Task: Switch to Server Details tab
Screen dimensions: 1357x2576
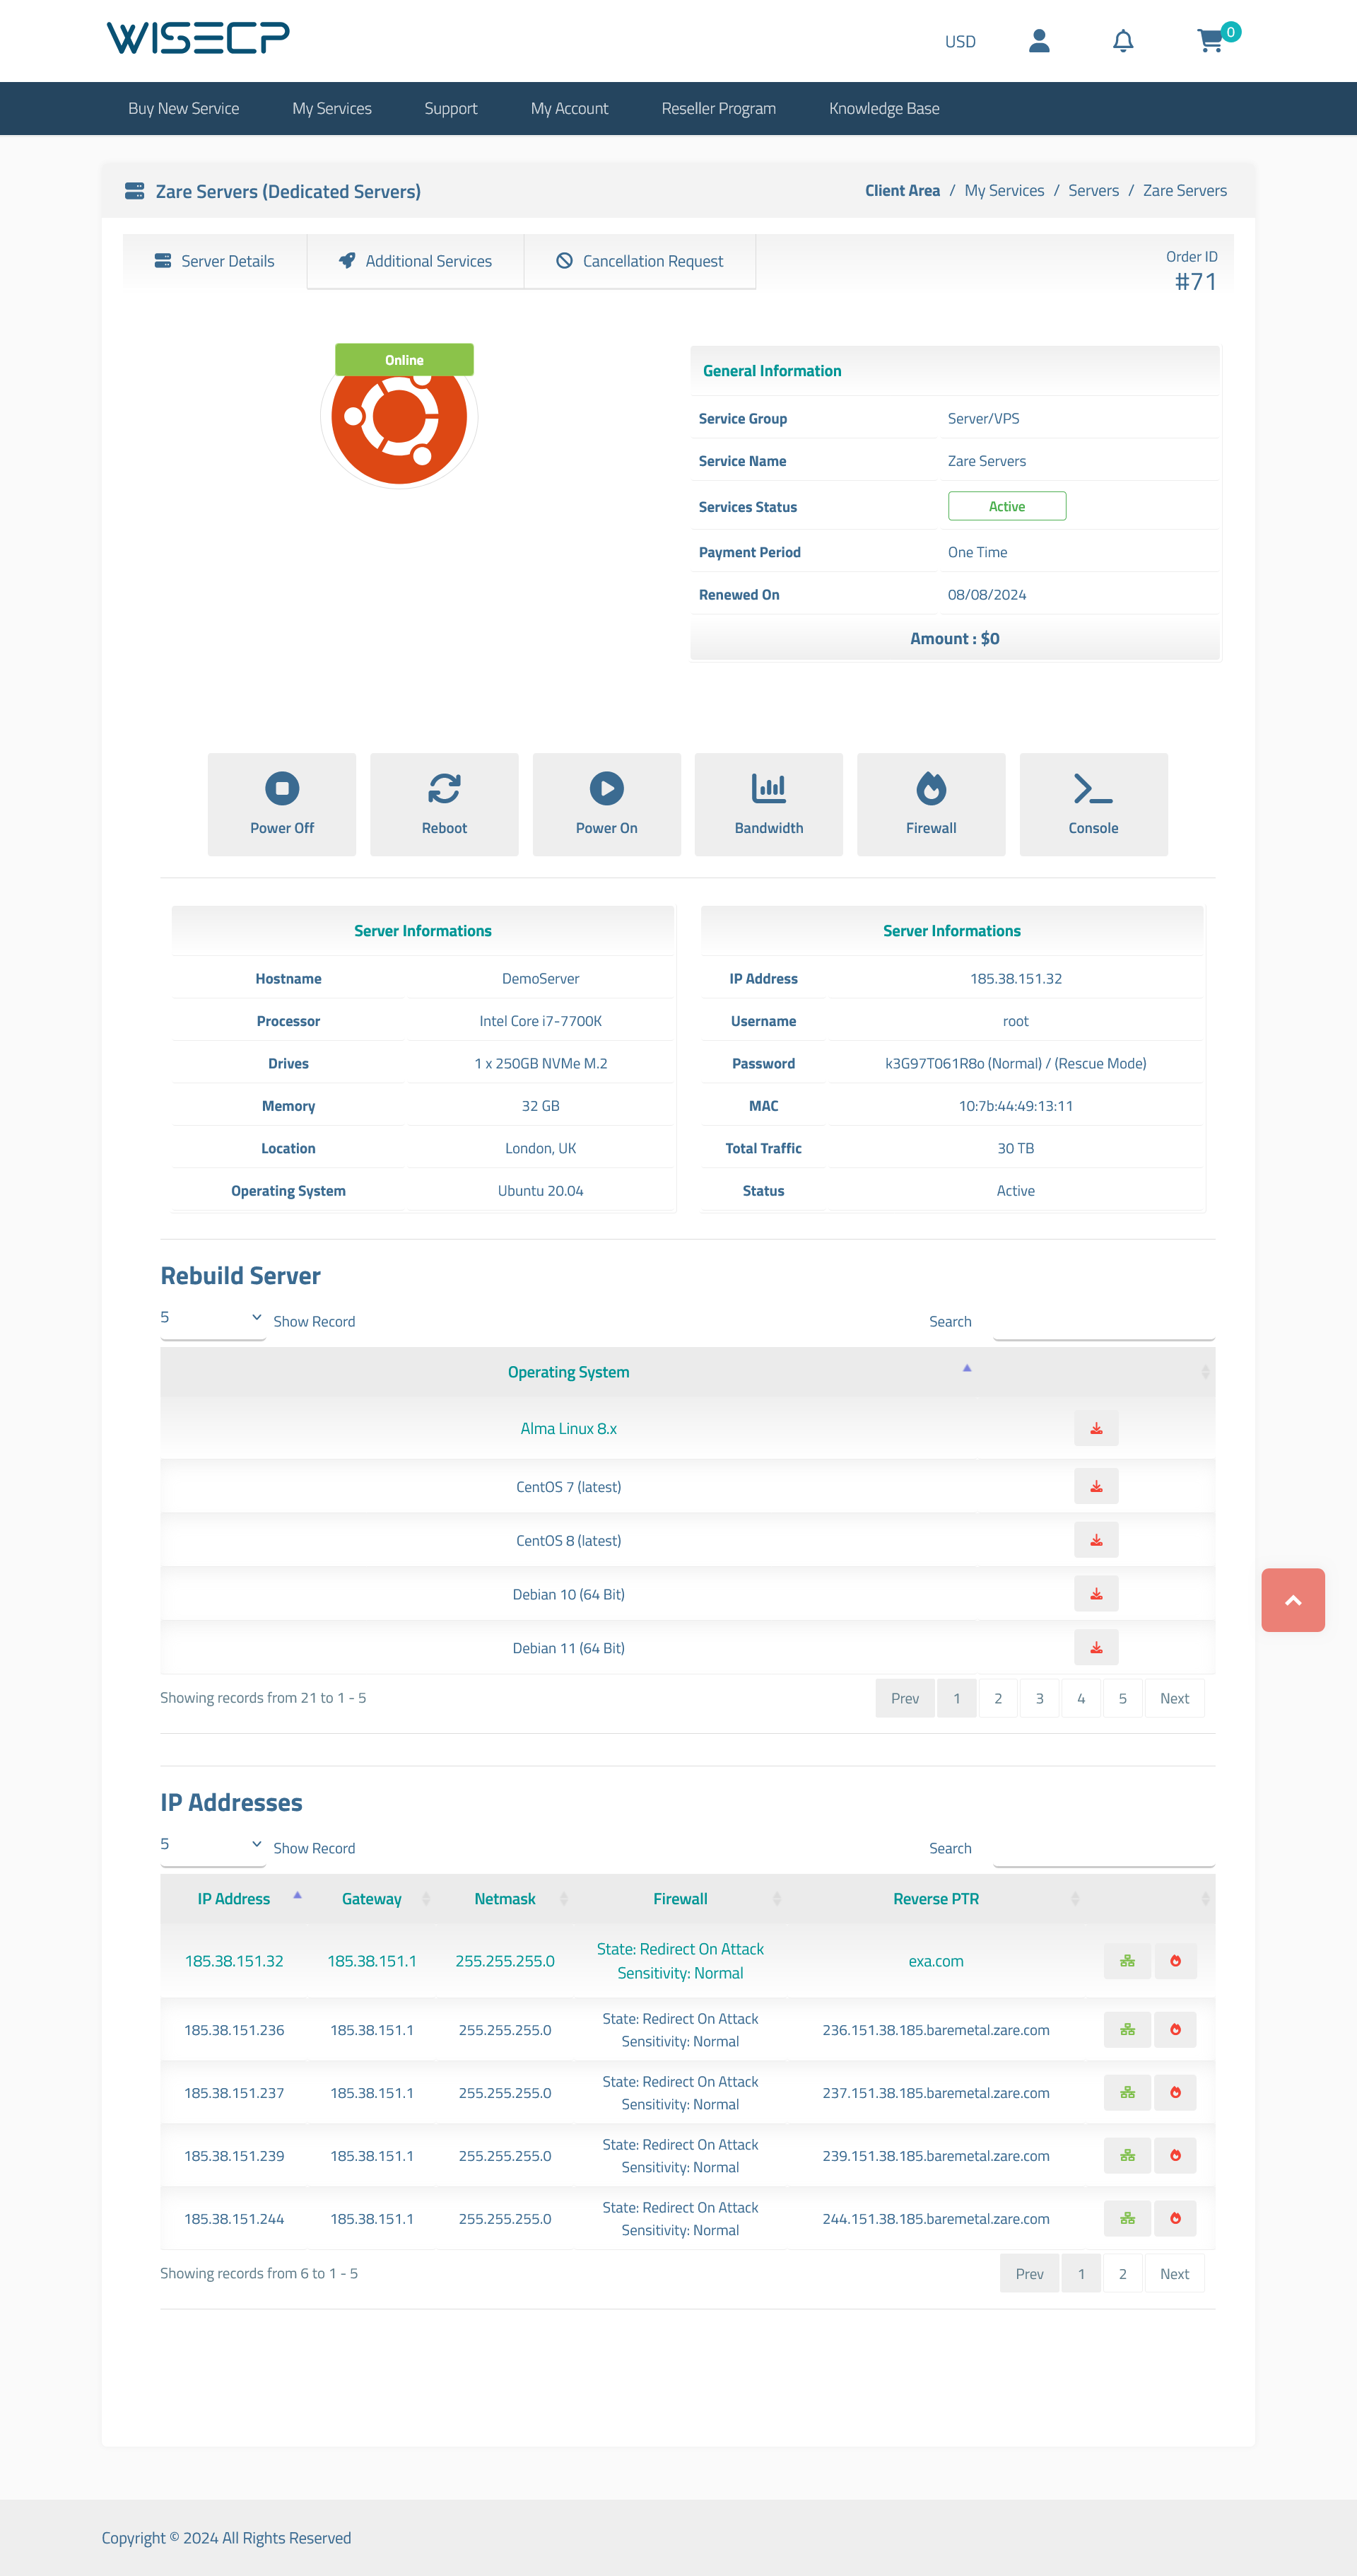Action: coord(215,261)
